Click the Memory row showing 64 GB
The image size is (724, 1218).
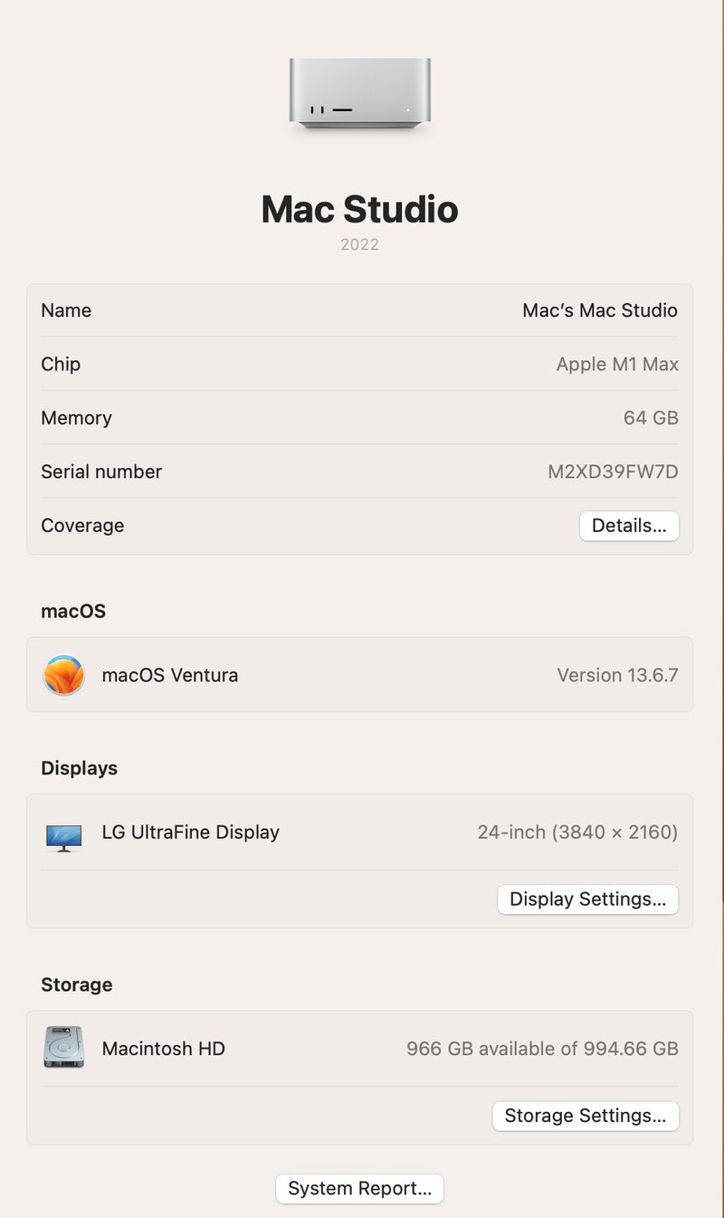click(359, 417)
